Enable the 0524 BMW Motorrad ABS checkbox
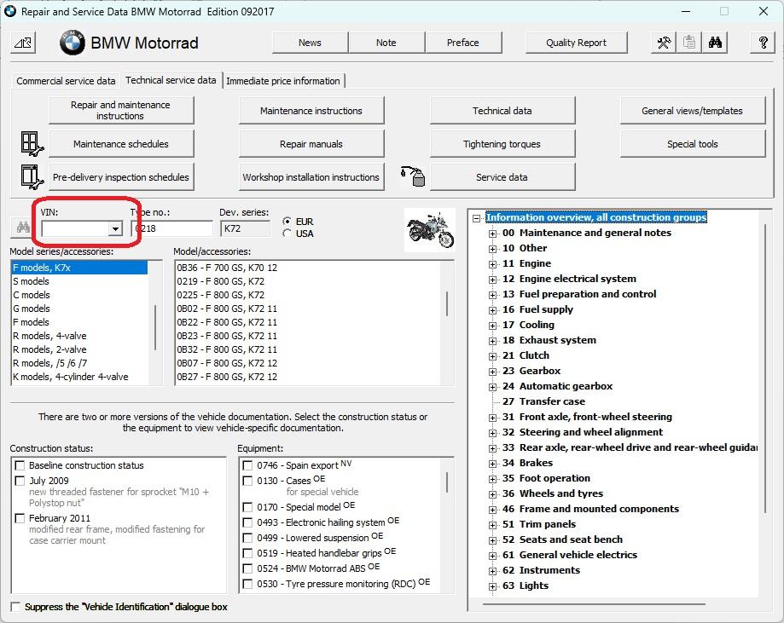This screenshot has width=784, height=623. pos(247,568)
